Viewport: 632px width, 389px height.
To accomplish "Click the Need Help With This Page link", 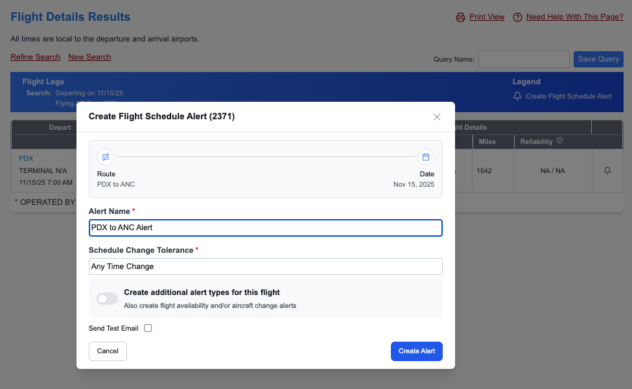I will (574, 17).
